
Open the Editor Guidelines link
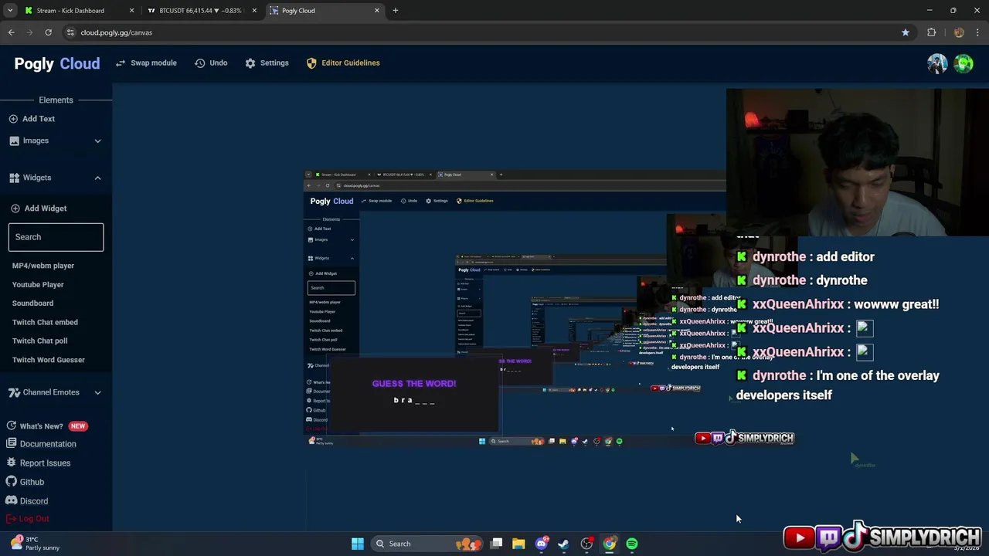click(351, 63)
